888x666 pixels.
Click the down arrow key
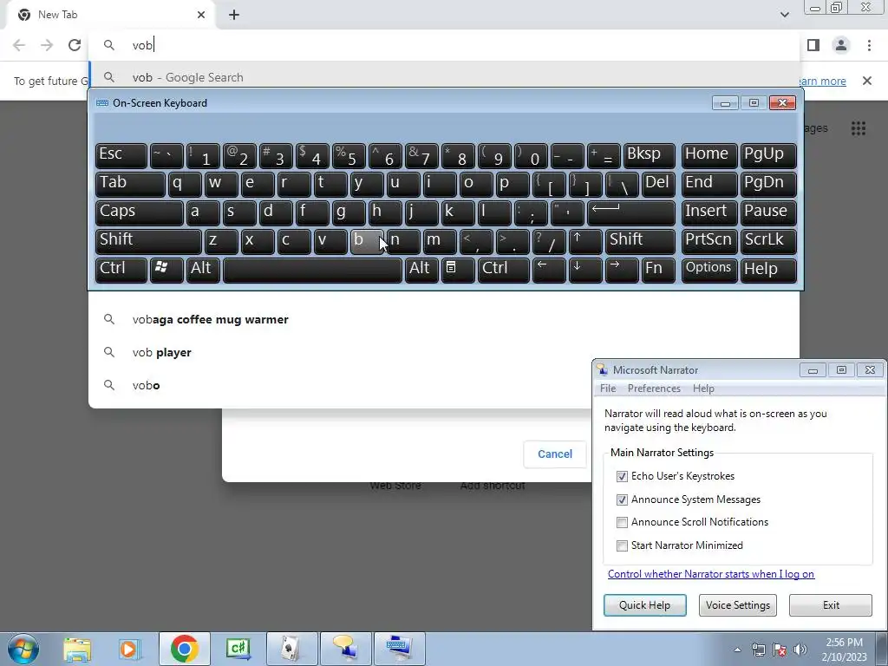point(585,269)
